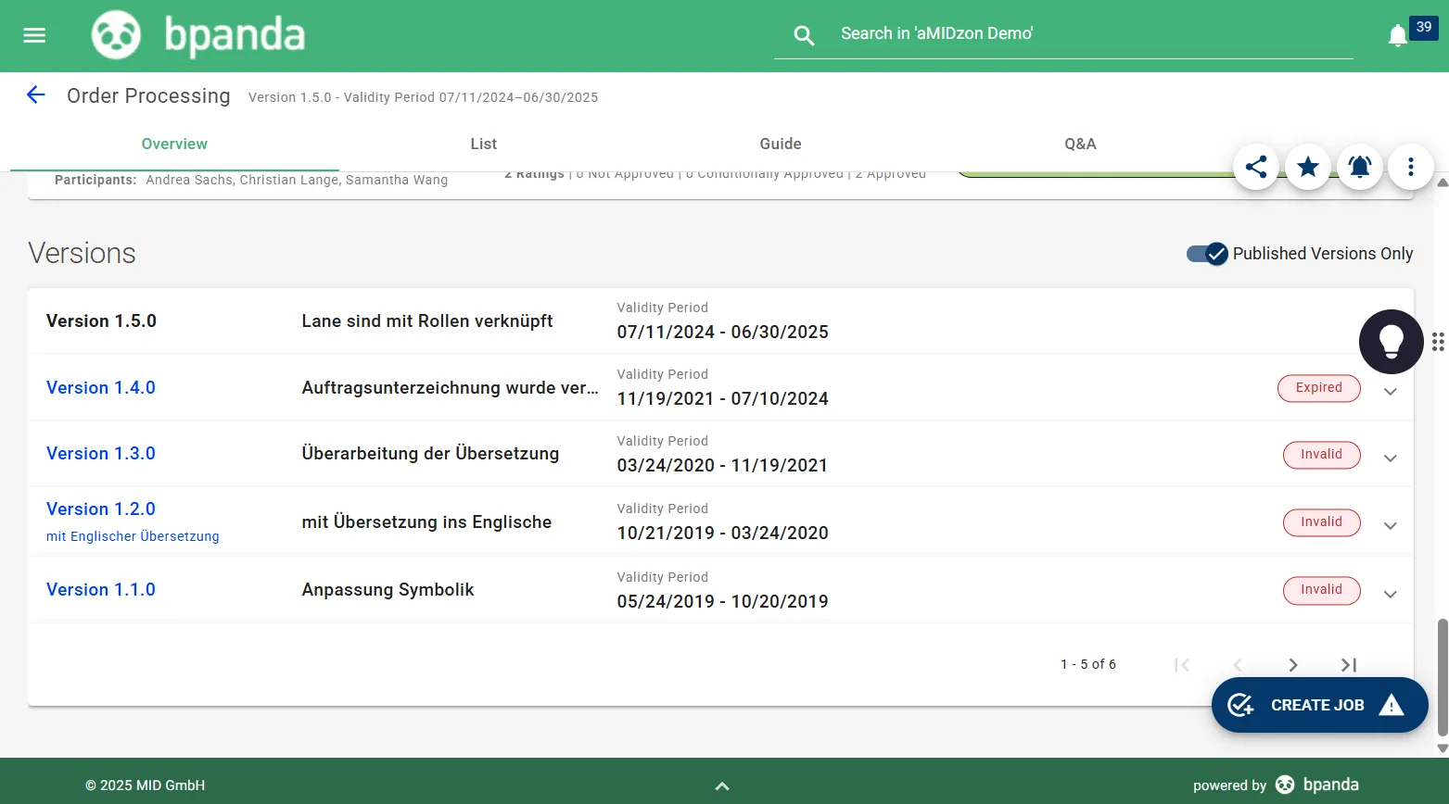Switch to the Q&A tab
This screenshot has width=1449, height=804.
point(1080,144)
